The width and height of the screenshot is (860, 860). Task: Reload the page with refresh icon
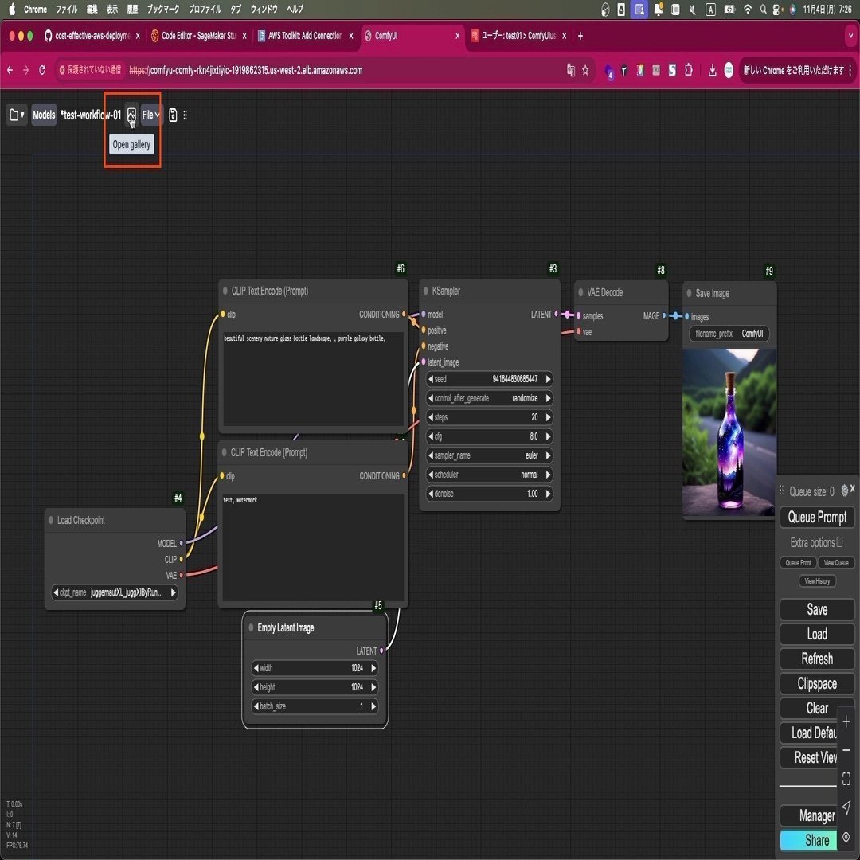tap(41, 70)
